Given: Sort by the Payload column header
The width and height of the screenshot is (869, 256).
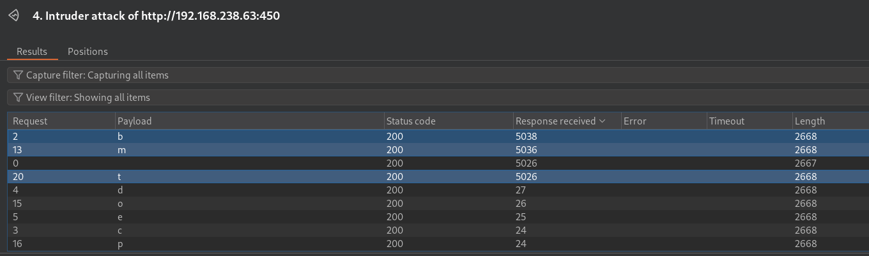Looking at the screenshot, I should (249, 121).
